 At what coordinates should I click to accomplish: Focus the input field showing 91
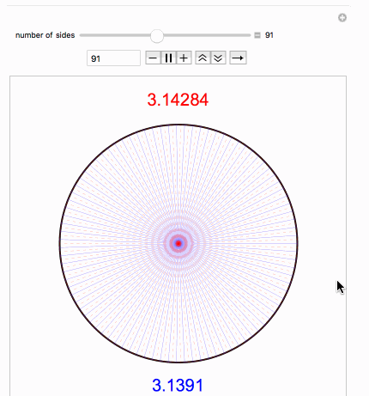pos(113,58)
